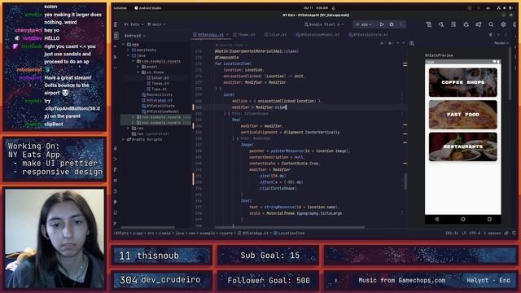Click the Run app play button
Viewport: 521px width, 293px height.
coord(382,24)
